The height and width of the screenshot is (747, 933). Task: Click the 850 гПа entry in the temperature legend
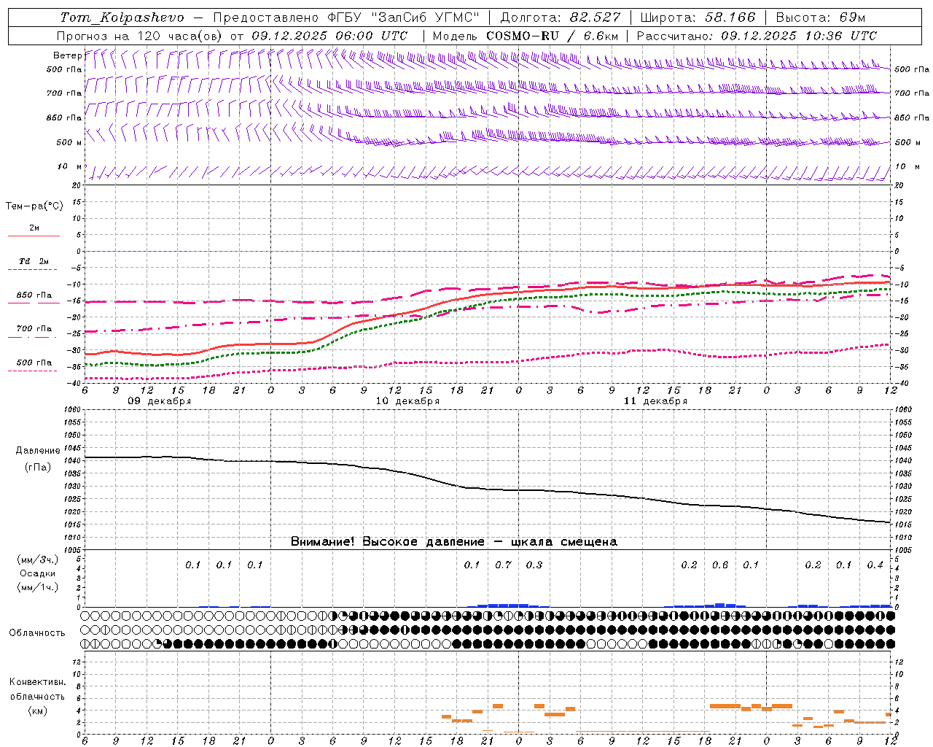34,295
